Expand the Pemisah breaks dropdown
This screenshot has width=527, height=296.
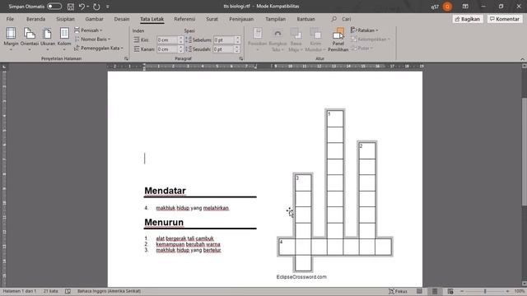tap(88, 30)
